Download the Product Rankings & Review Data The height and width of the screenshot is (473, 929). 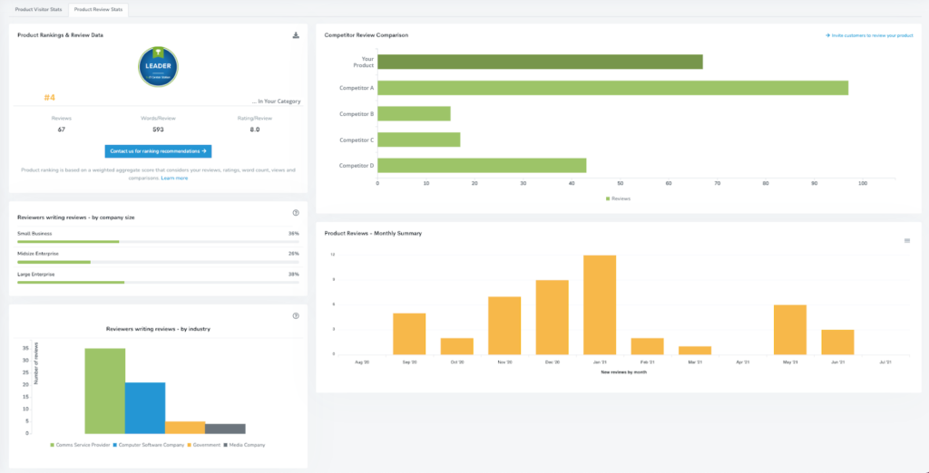pos(296,35)
